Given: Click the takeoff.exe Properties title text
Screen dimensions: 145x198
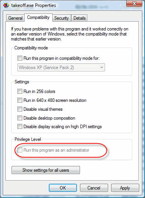Looking at the screenshot, I should [x=33, y=5].
